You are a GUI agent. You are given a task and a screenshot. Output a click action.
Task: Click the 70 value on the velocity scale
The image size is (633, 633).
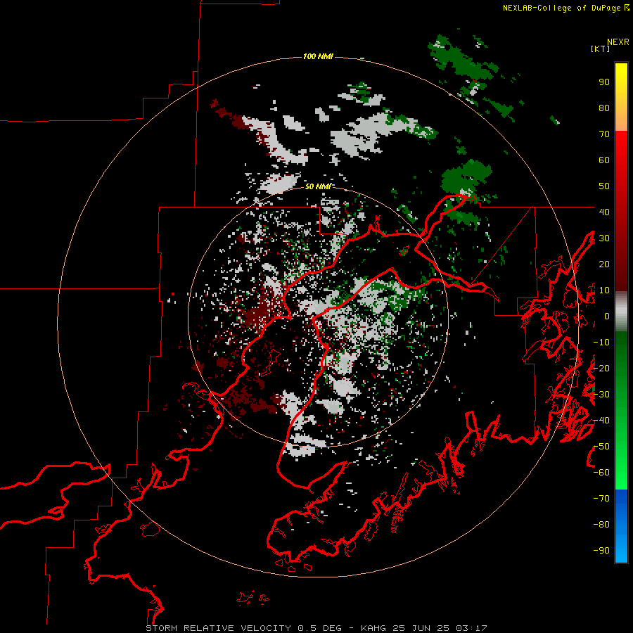coord(604,134)
